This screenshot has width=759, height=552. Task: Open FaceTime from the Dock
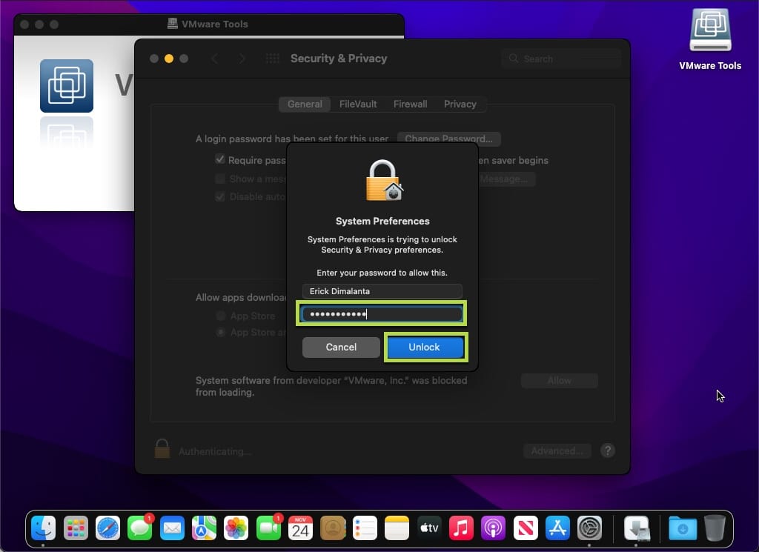click(268, 528)
